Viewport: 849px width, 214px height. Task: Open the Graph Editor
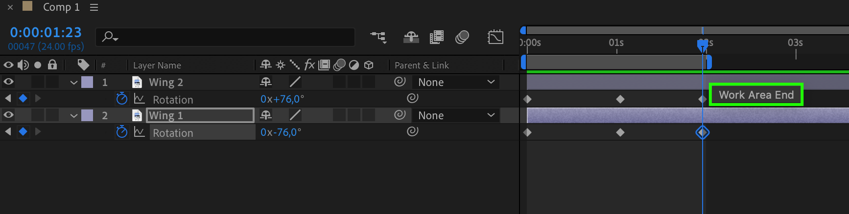pyautogui.click(x=495, y=37)
